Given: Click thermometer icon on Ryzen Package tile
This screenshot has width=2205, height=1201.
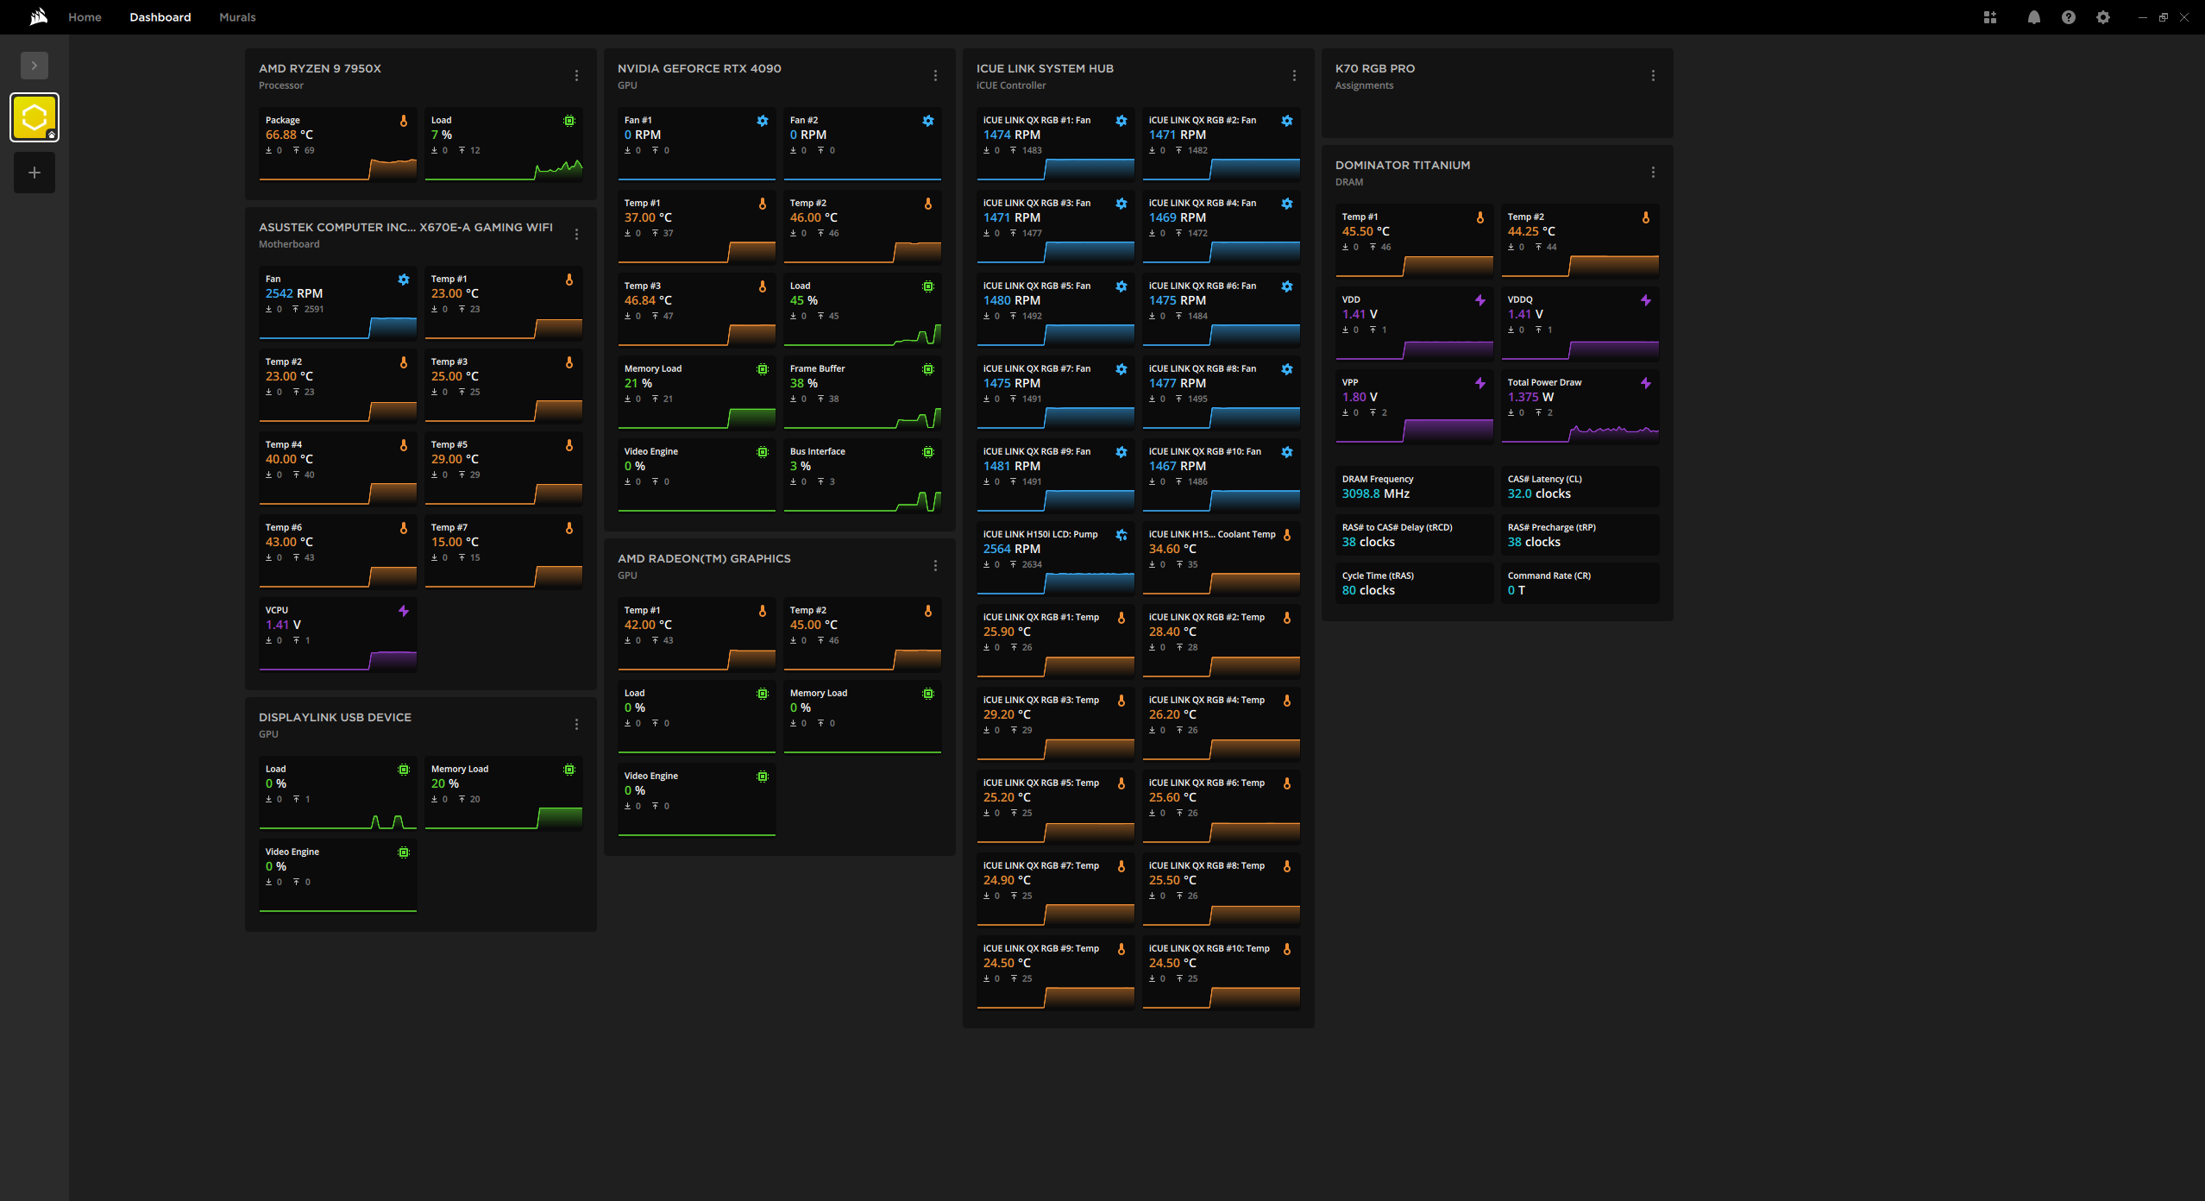Looking at the screenshot, I should coord(403,121).
